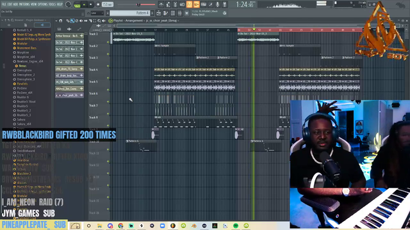The width and height of the screenshot is (410, 230).
Task: Toggle the playlist magnet snap icon
Action: click(61, 20)
